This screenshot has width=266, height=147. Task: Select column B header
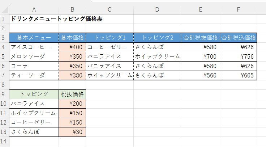tap(72, 9)
